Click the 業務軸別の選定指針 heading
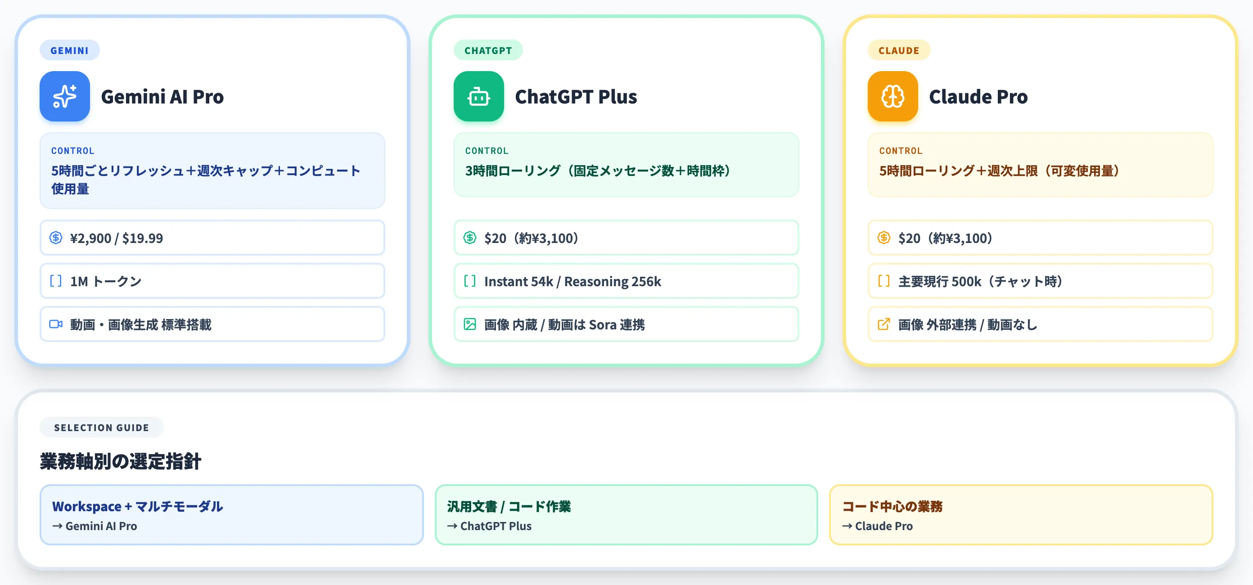The height and width of the screenshot is (585, 1253). click(120, 461)
